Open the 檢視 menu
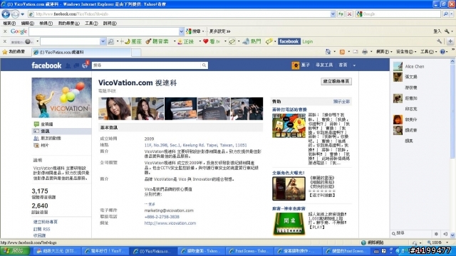456x256 pixels. pyautogui.click(x=46, y=23)
